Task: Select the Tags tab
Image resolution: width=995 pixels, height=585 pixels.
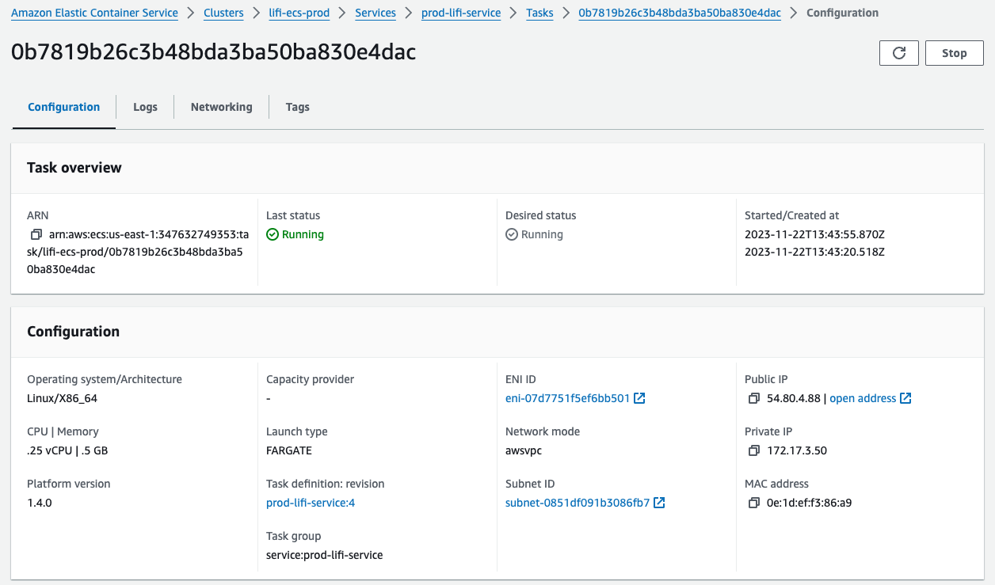Action: [x=297, y=107]
